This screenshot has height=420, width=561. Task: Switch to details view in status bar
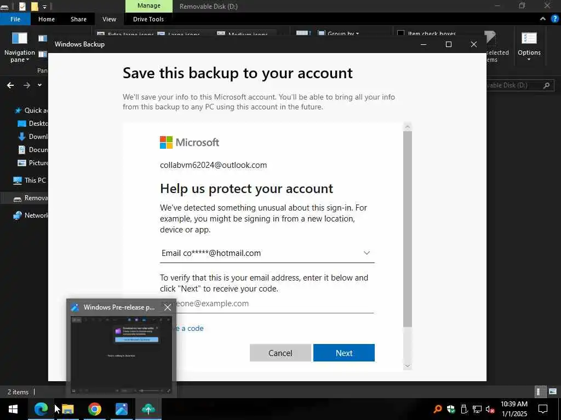tap(539, 392)
